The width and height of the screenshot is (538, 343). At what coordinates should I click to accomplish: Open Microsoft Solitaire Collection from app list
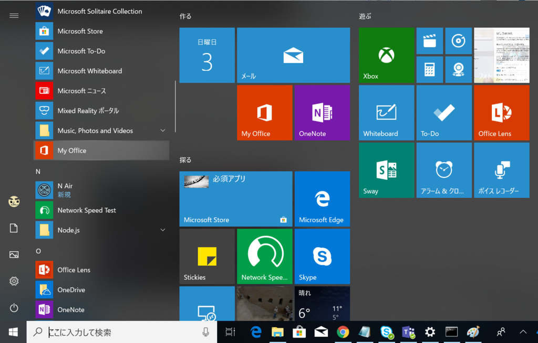click(x=101, y=12)
